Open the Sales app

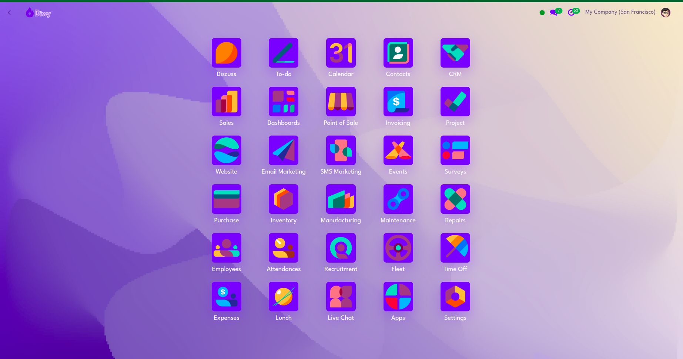[227, 102]
